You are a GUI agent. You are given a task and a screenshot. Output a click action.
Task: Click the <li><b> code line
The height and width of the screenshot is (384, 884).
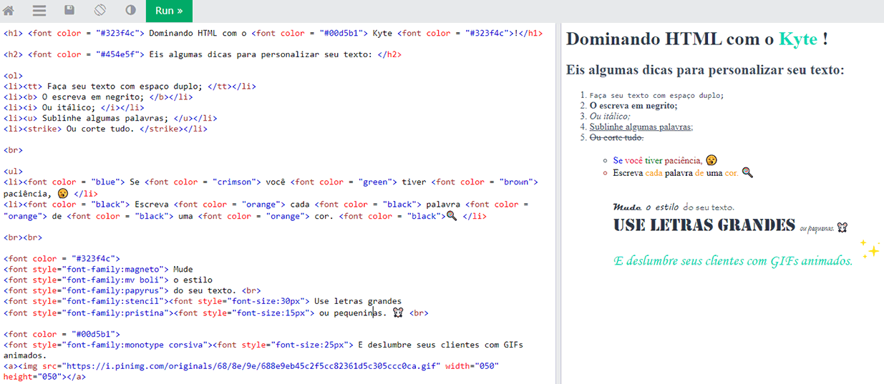pos(98,97)
